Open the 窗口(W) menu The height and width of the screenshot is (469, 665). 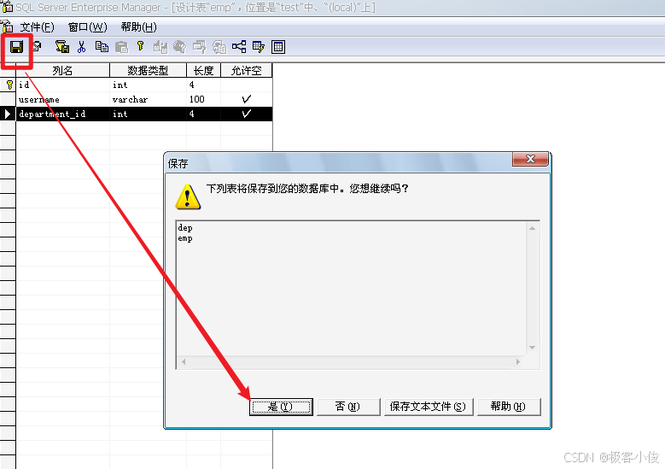88,27
